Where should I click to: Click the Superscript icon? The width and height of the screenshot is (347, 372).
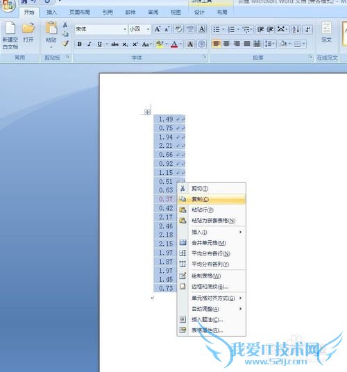(x=135, y=44)
